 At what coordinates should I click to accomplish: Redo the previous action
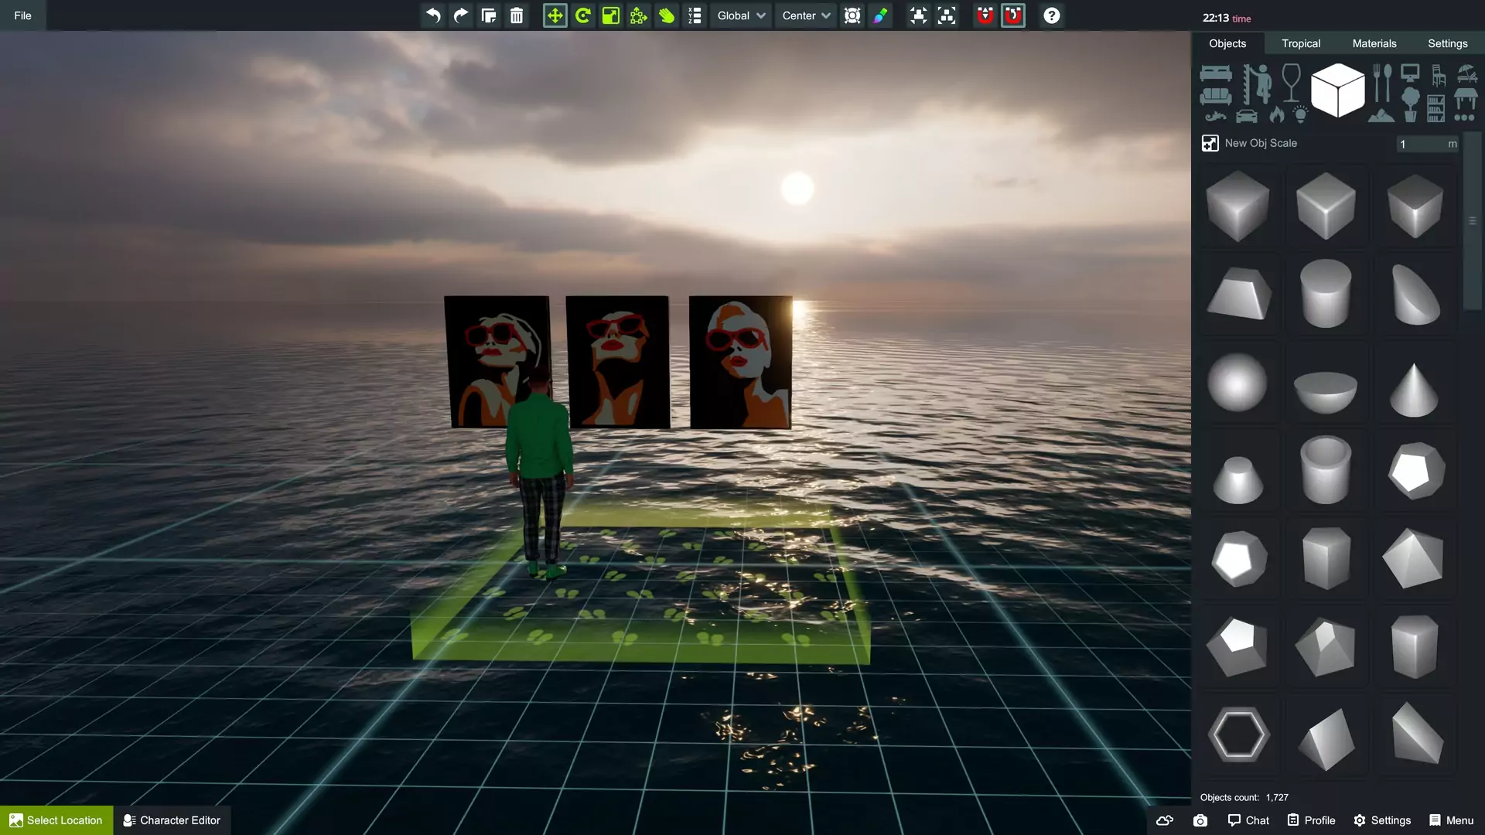coord(461,15)
